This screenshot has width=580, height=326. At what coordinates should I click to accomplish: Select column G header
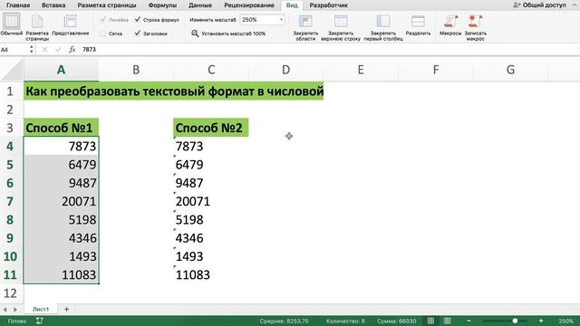coord(510,70)
